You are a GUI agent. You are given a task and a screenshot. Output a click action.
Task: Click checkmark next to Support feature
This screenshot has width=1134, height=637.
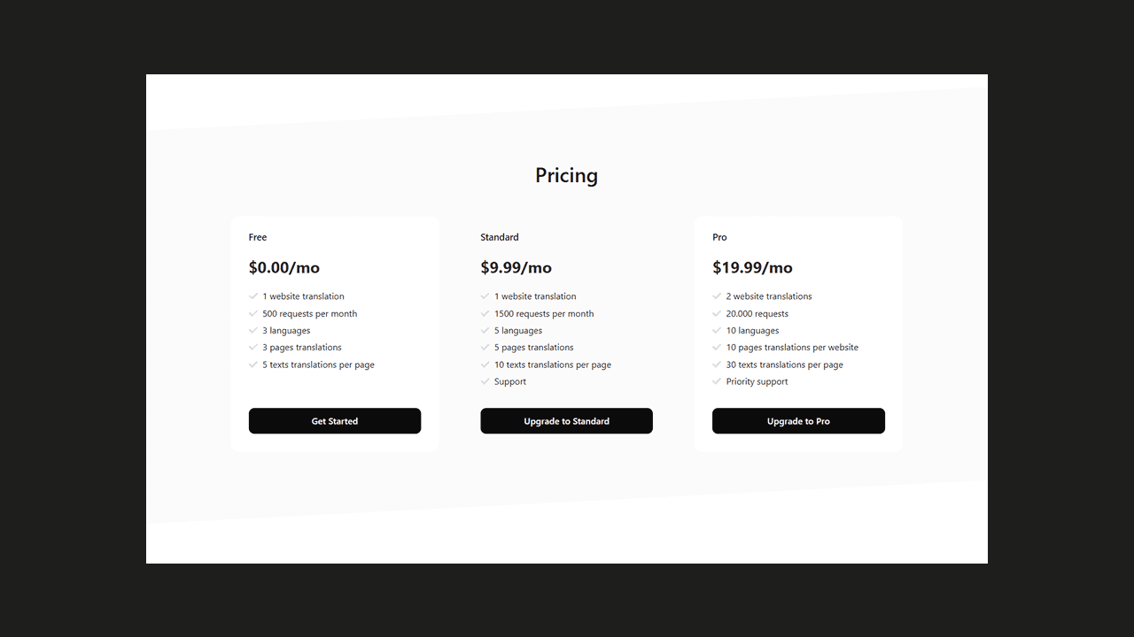(x=485, y=381)
